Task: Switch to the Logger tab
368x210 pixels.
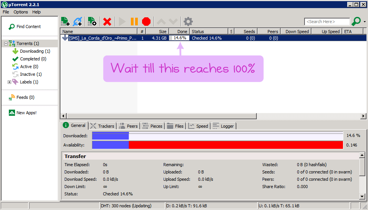Action: pyautogui.click(x=223, y=126)
